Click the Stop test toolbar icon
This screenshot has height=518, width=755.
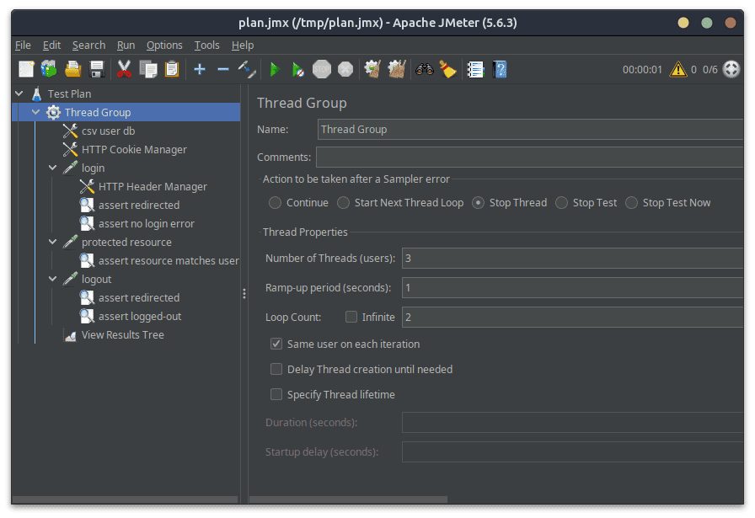pos(321,69)
